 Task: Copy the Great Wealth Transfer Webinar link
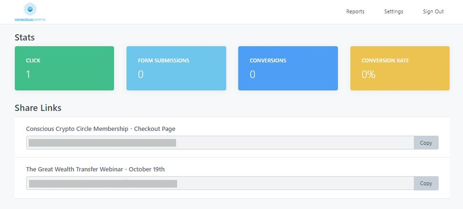[426, 183]
